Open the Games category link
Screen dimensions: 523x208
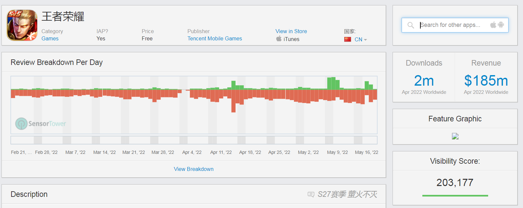pos(50,38)
